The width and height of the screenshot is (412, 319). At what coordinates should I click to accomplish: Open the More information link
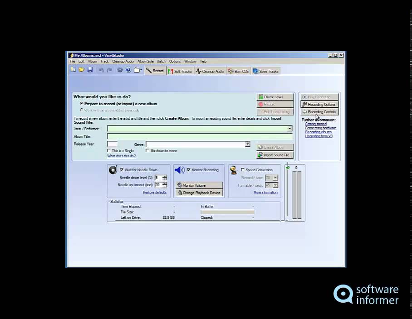[x=265, y=192]
